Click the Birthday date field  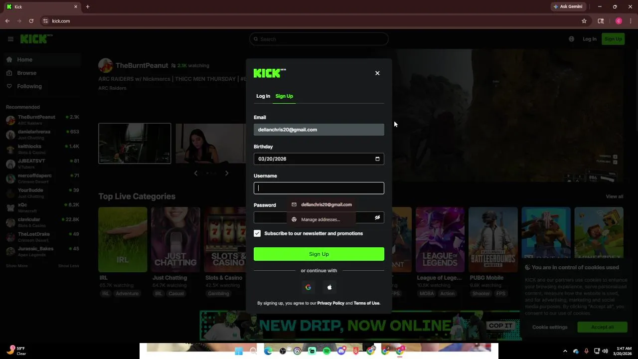(x=319, y=159)
